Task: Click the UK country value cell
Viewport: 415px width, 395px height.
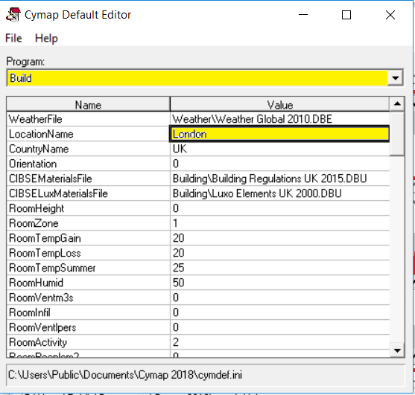Action: pyautogui.click(x=279, y=149)
